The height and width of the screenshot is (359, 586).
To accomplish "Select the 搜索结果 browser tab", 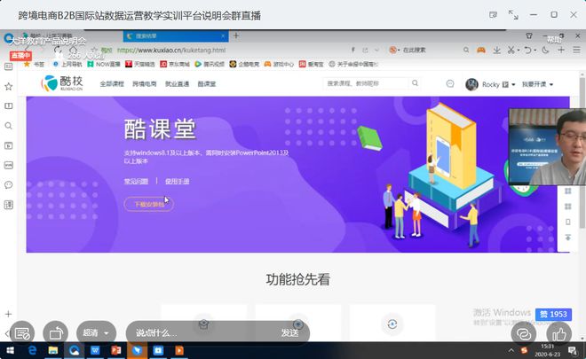I will 174,36.
